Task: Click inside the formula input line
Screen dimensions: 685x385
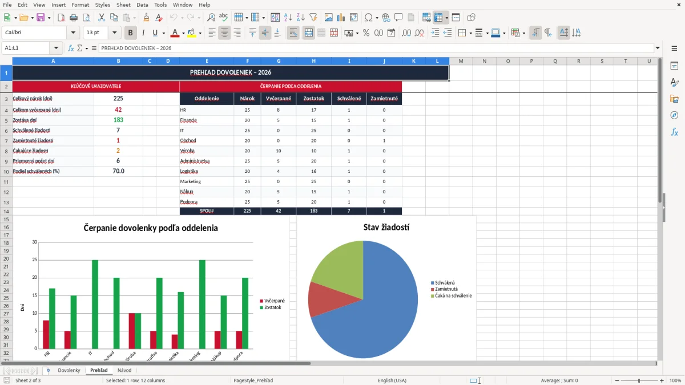Action: pyautogui.click(x=376, y=48)
